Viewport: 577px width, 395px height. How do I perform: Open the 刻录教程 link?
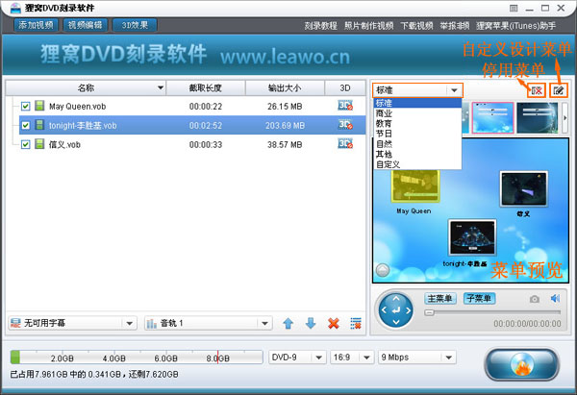[x=320, y=26]
